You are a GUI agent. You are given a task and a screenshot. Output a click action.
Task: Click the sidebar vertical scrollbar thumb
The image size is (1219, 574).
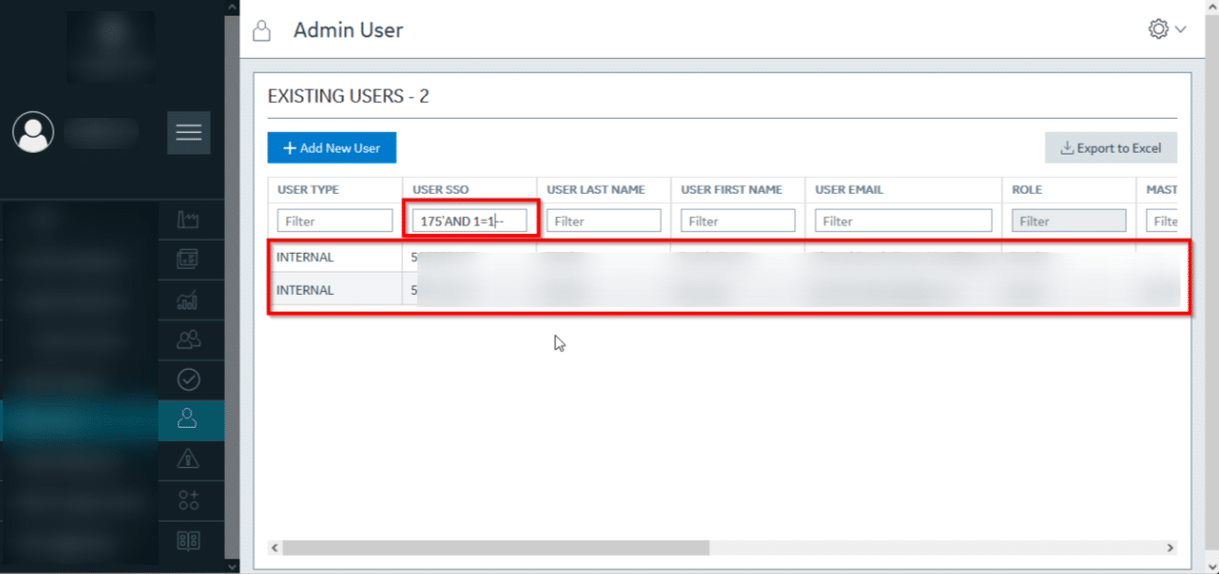pyautogui.click(x=233, y=286)
